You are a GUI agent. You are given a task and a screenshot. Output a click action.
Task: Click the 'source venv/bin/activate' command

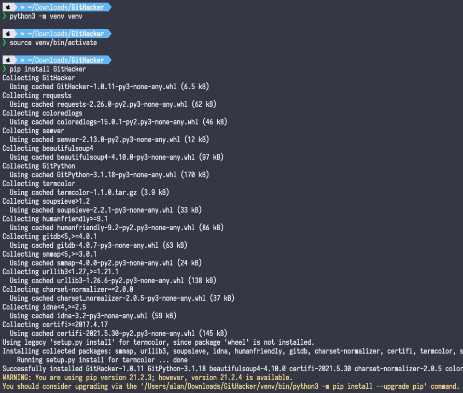coord(53,43)
